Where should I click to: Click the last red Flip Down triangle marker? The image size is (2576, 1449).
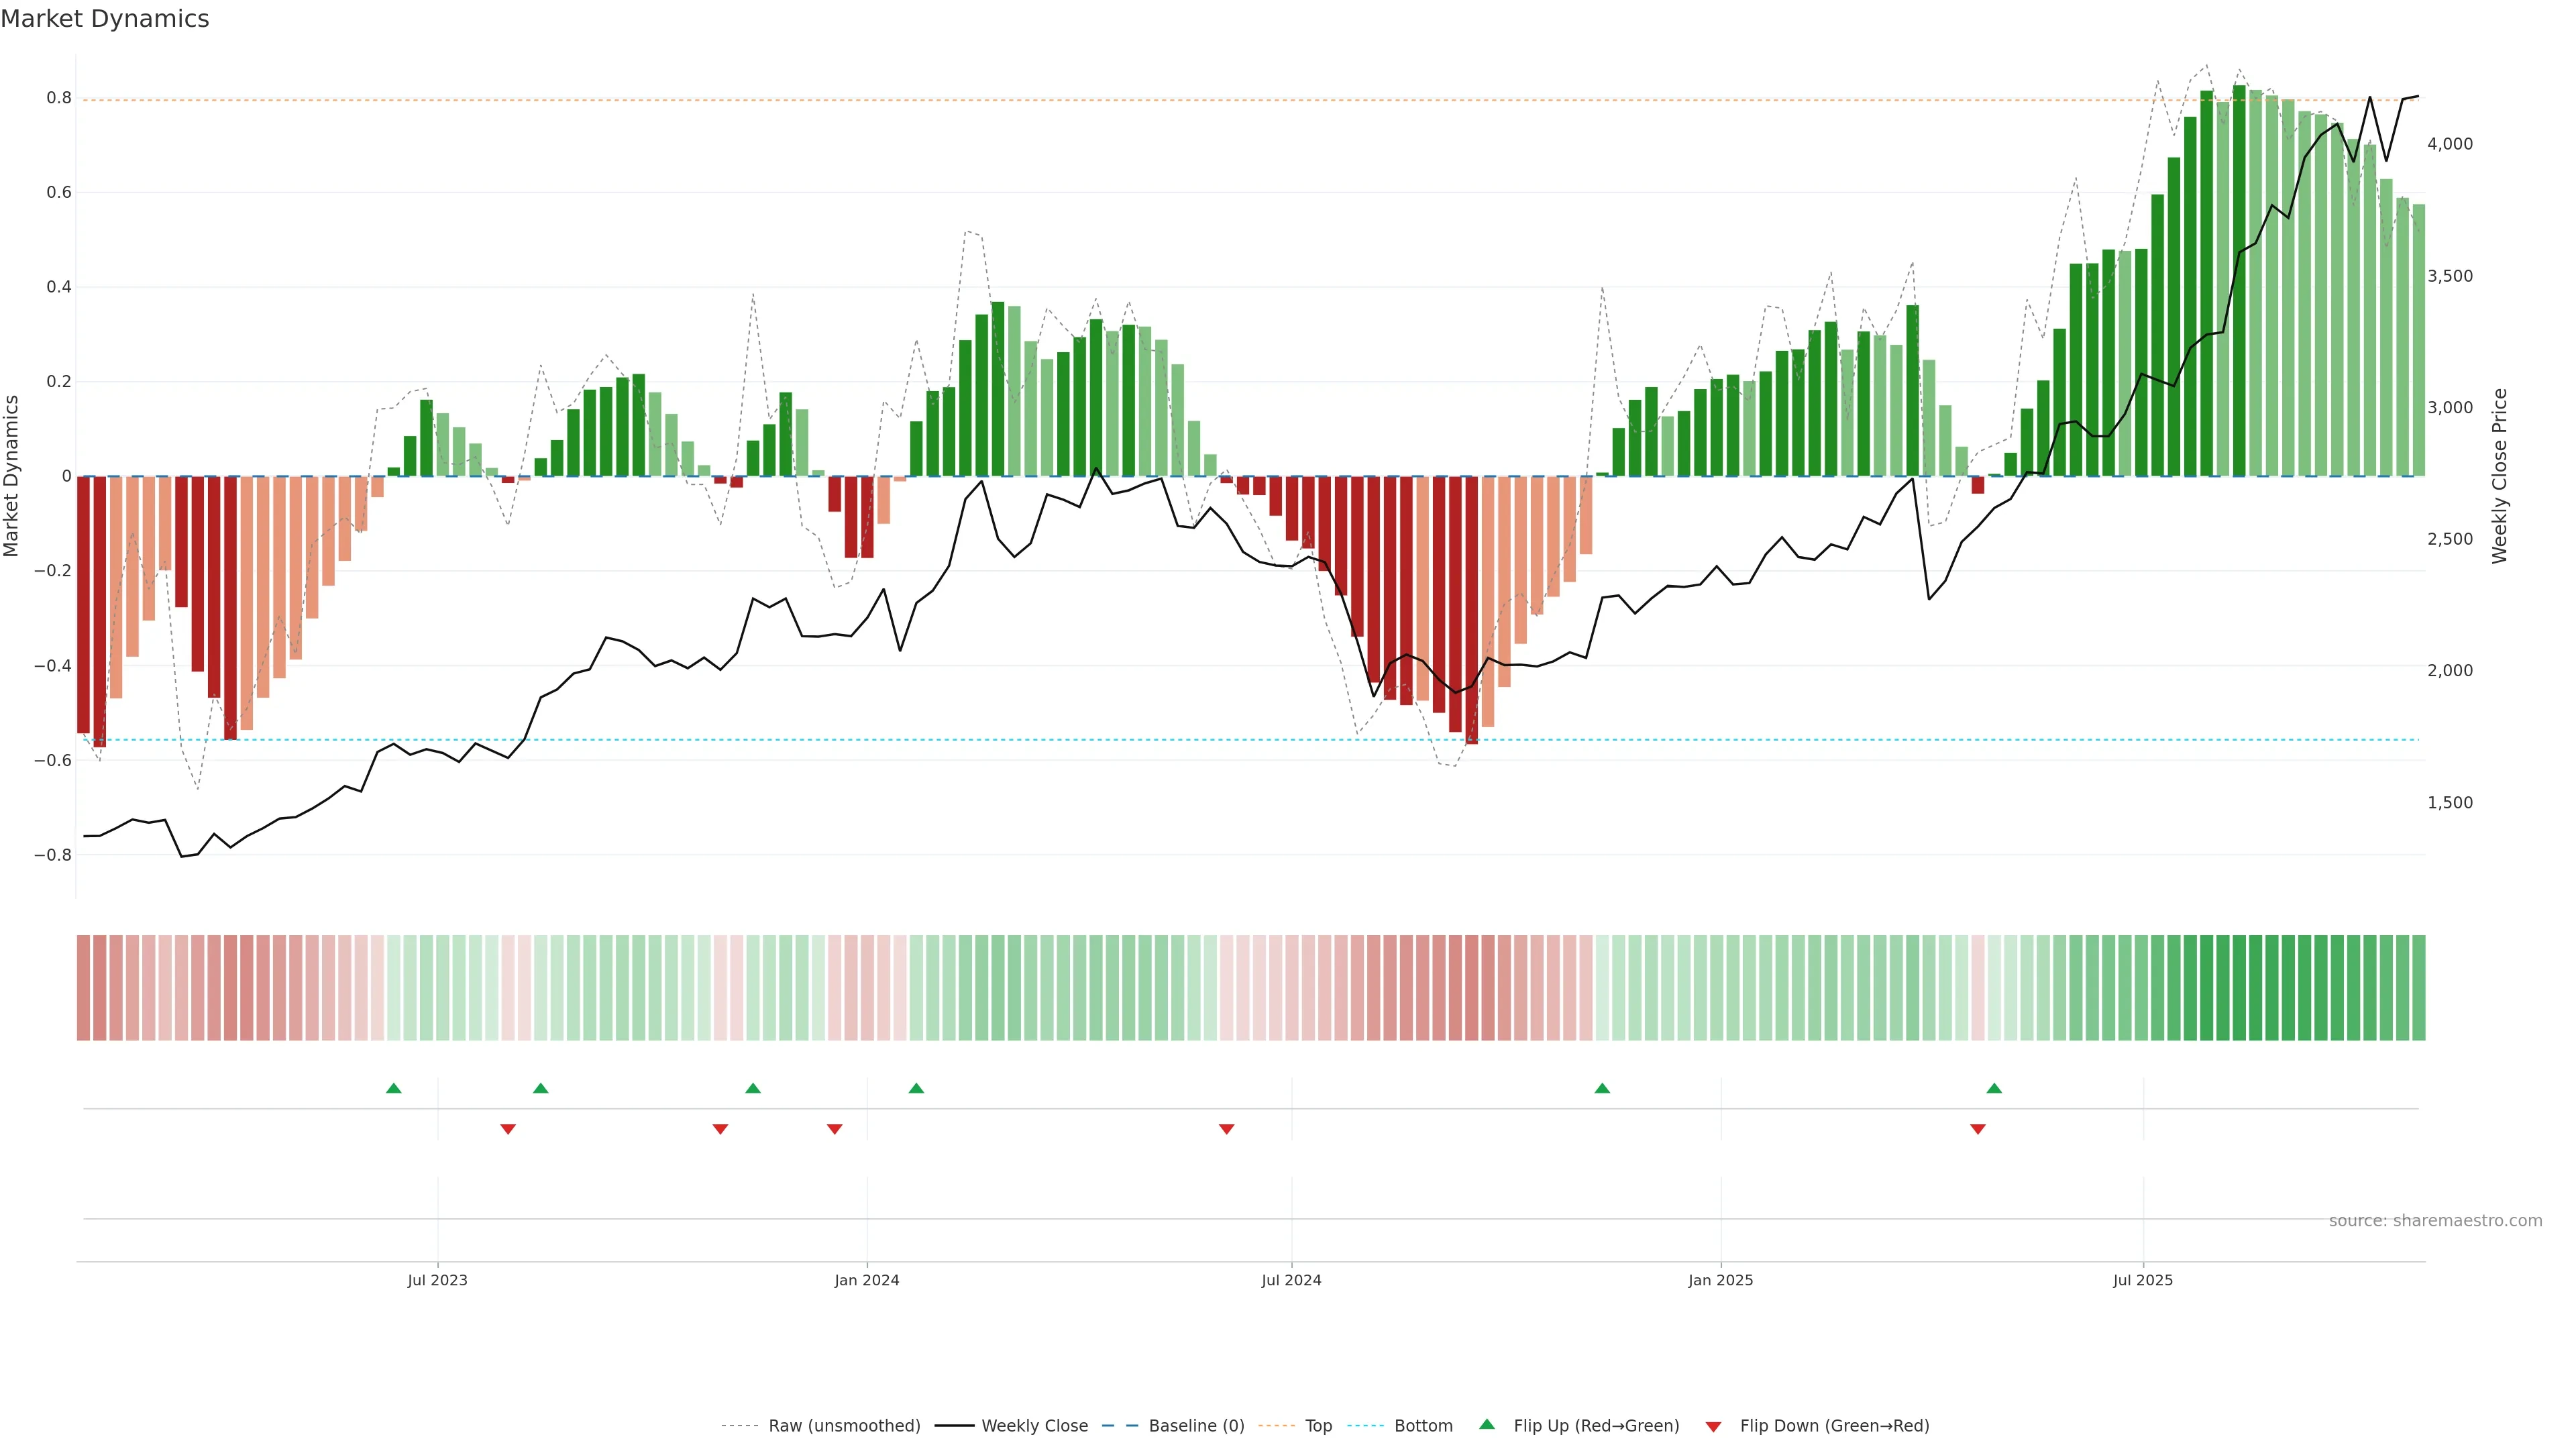[x=1977, y=1129]
